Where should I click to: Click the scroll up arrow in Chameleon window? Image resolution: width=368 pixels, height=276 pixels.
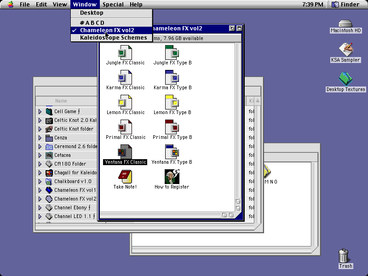click(238, 201)
